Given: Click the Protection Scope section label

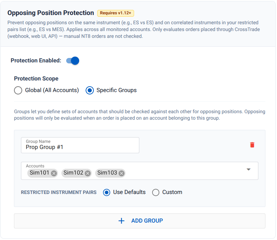Looking at the screenshot, I should click(36, 78).
